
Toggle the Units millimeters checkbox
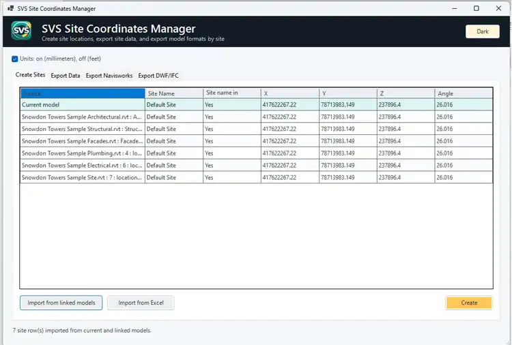(15, 59)
